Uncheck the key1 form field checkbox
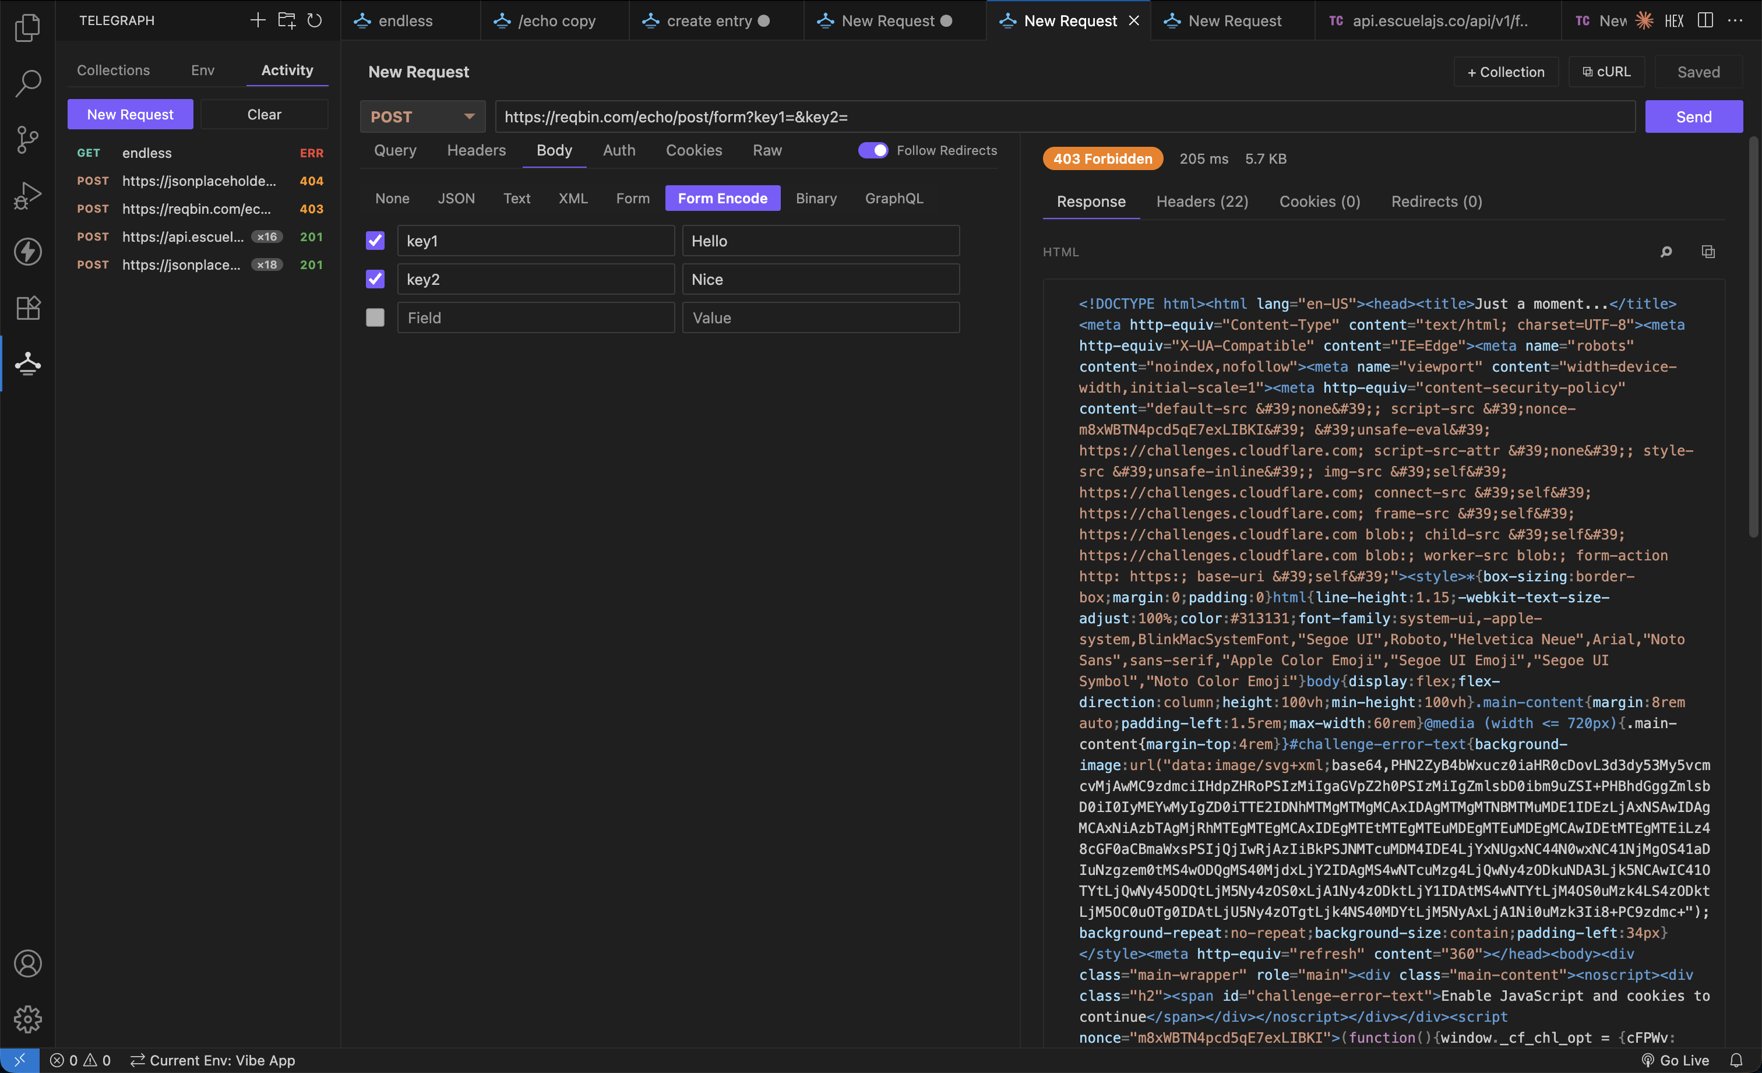The image size is (1762, 1073). tap(375, 240)
